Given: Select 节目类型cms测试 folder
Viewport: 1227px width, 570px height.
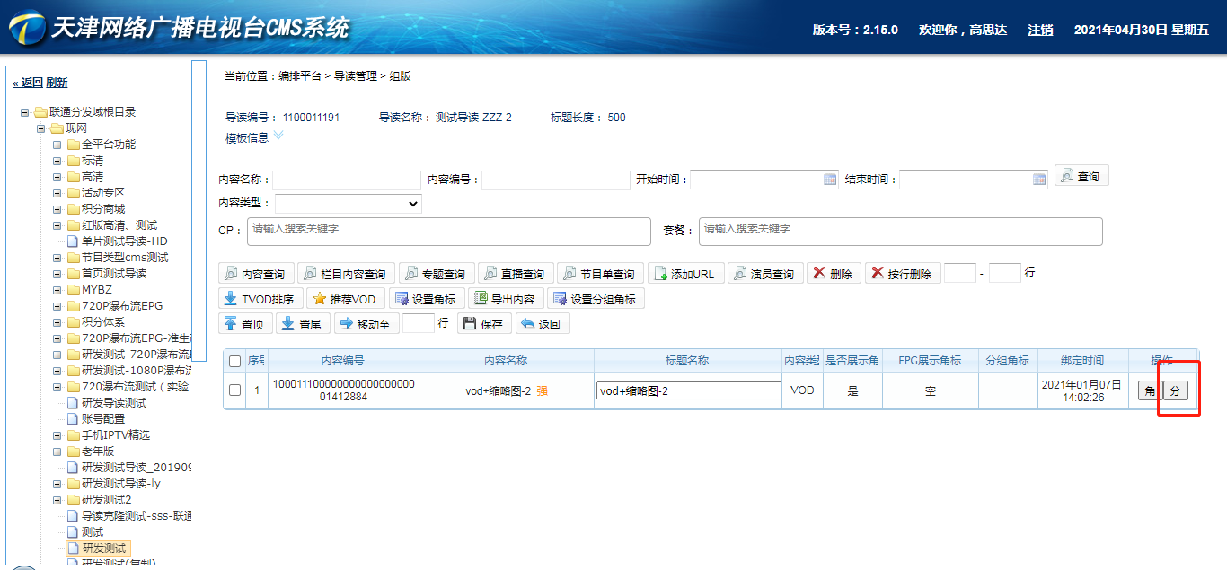Looking at the screenshot, I should (125, 258).
